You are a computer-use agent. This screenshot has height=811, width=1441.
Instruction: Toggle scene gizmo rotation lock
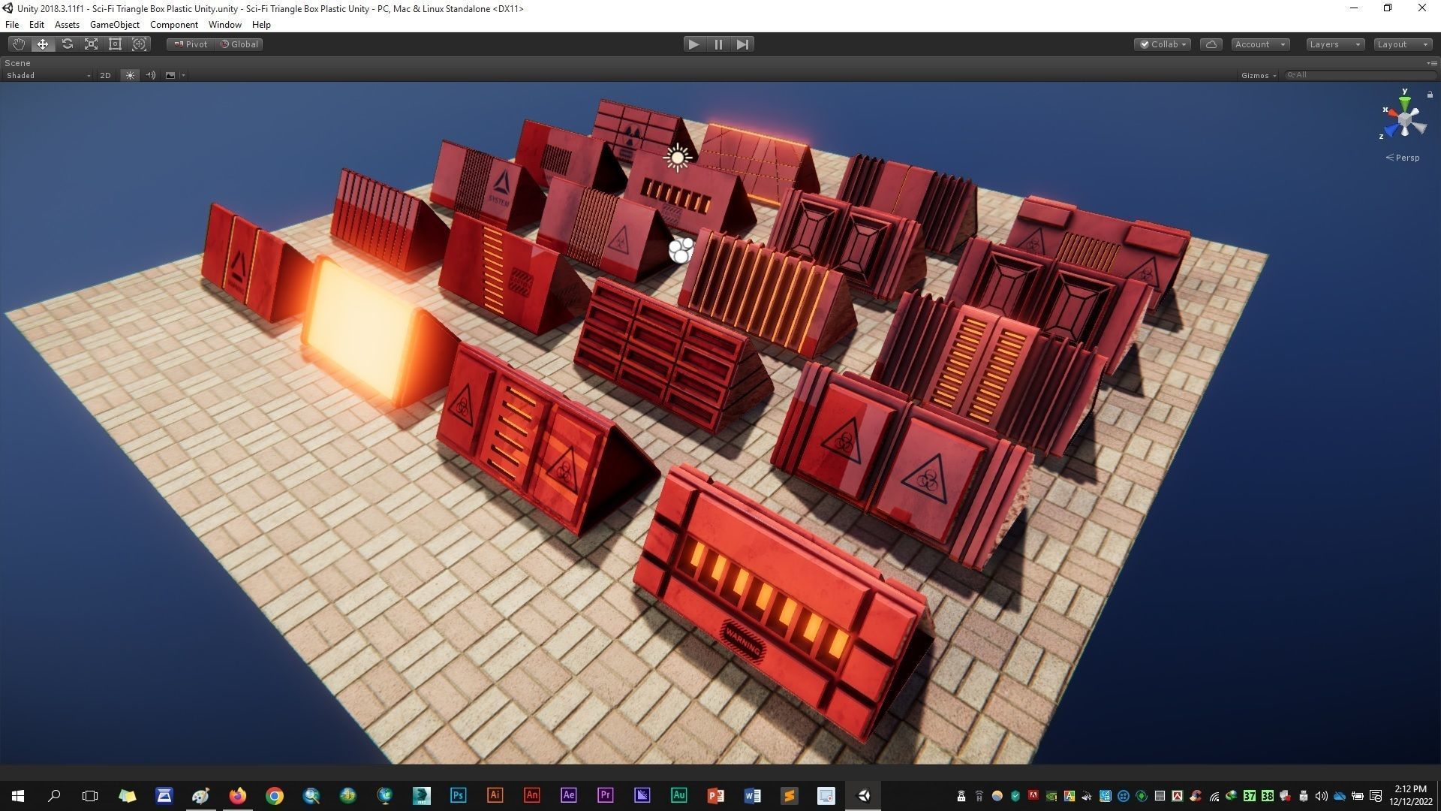coord(1430,94)
